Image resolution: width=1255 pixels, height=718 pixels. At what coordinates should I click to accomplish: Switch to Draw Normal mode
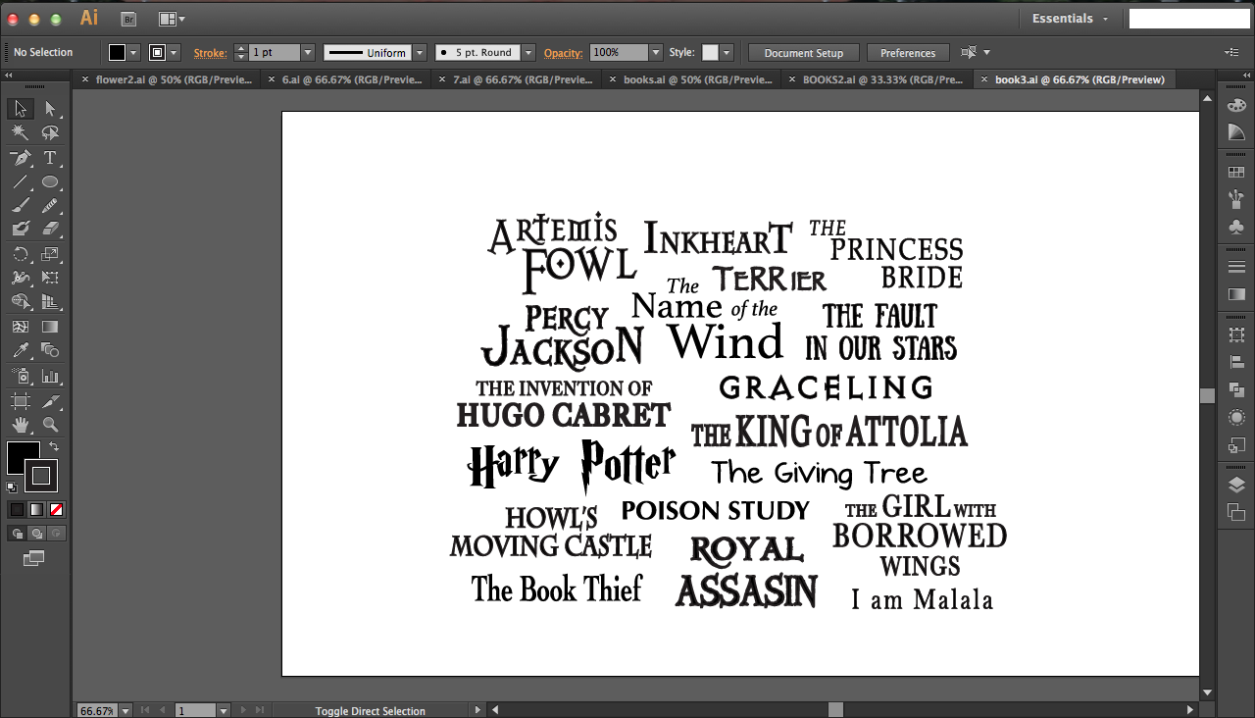coord(17,534)
